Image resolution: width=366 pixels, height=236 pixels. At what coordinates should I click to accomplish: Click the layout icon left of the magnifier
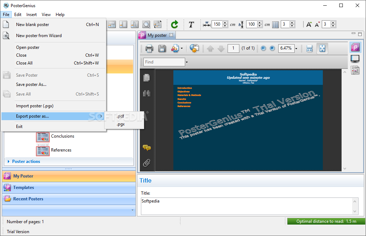[135, 24]
